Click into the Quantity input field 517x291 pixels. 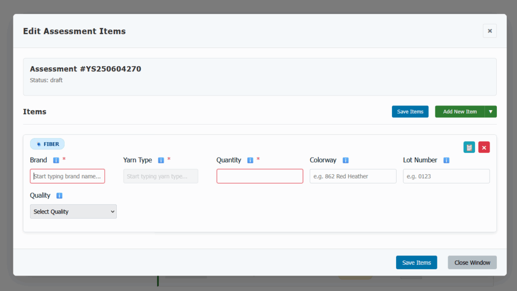click(260, 176)
